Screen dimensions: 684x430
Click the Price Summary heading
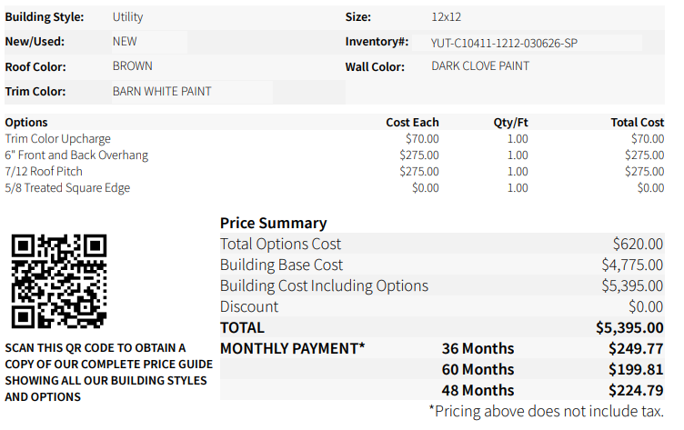click(274, 223)
